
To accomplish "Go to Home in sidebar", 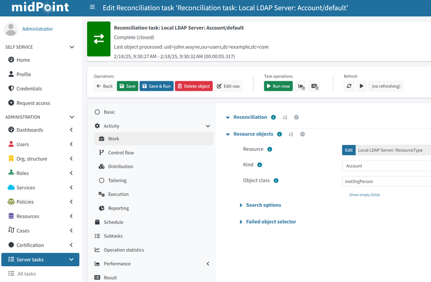I will coord(23,60).
